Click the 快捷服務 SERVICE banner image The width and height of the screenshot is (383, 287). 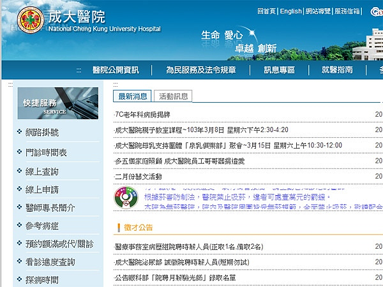58,103
